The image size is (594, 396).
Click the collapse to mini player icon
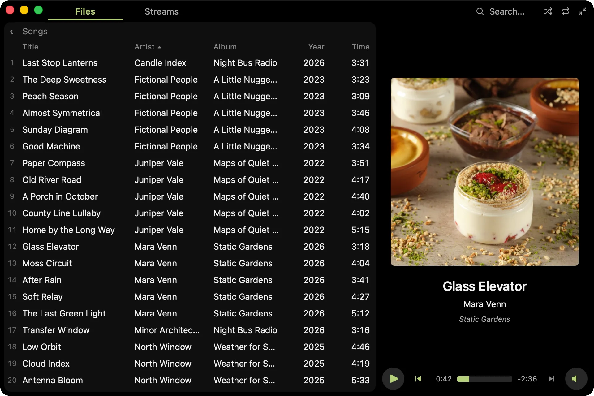(583, 12)
